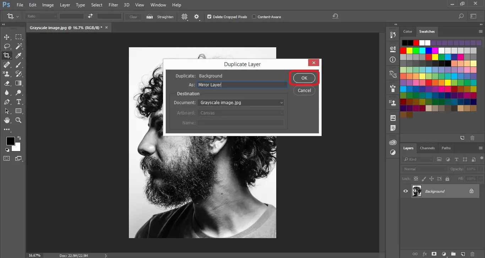Click the Straighten level icon in the options bar

pyautogui.click(x=149, y=17)
